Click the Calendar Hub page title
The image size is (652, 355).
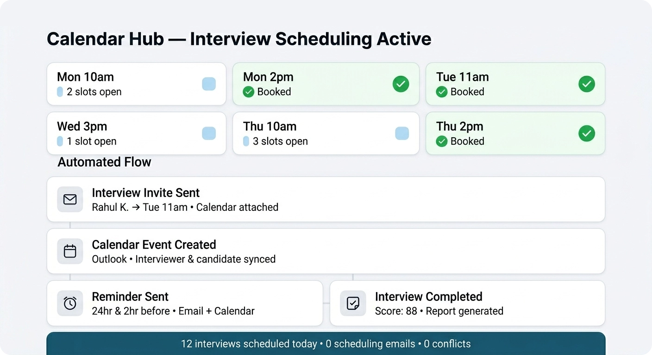tap(239, 39)
